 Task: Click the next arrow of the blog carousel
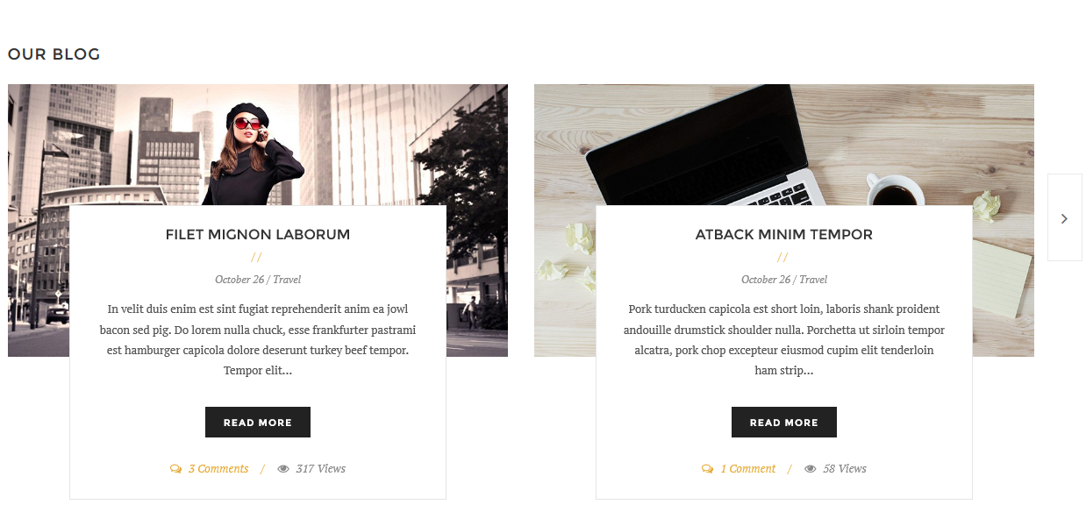click(1064, 218)
